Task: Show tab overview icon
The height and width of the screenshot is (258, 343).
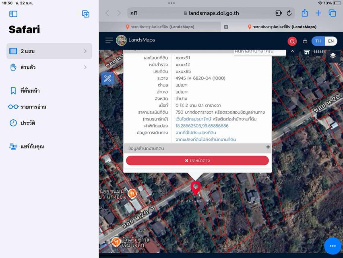Action: (333, 13)
